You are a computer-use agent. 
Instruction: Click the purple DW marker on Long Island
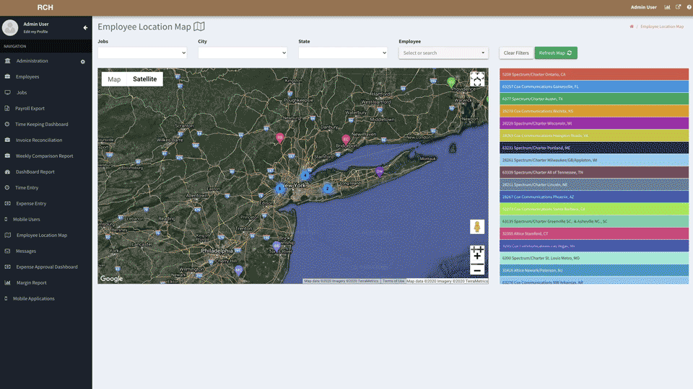coord(379,172)
